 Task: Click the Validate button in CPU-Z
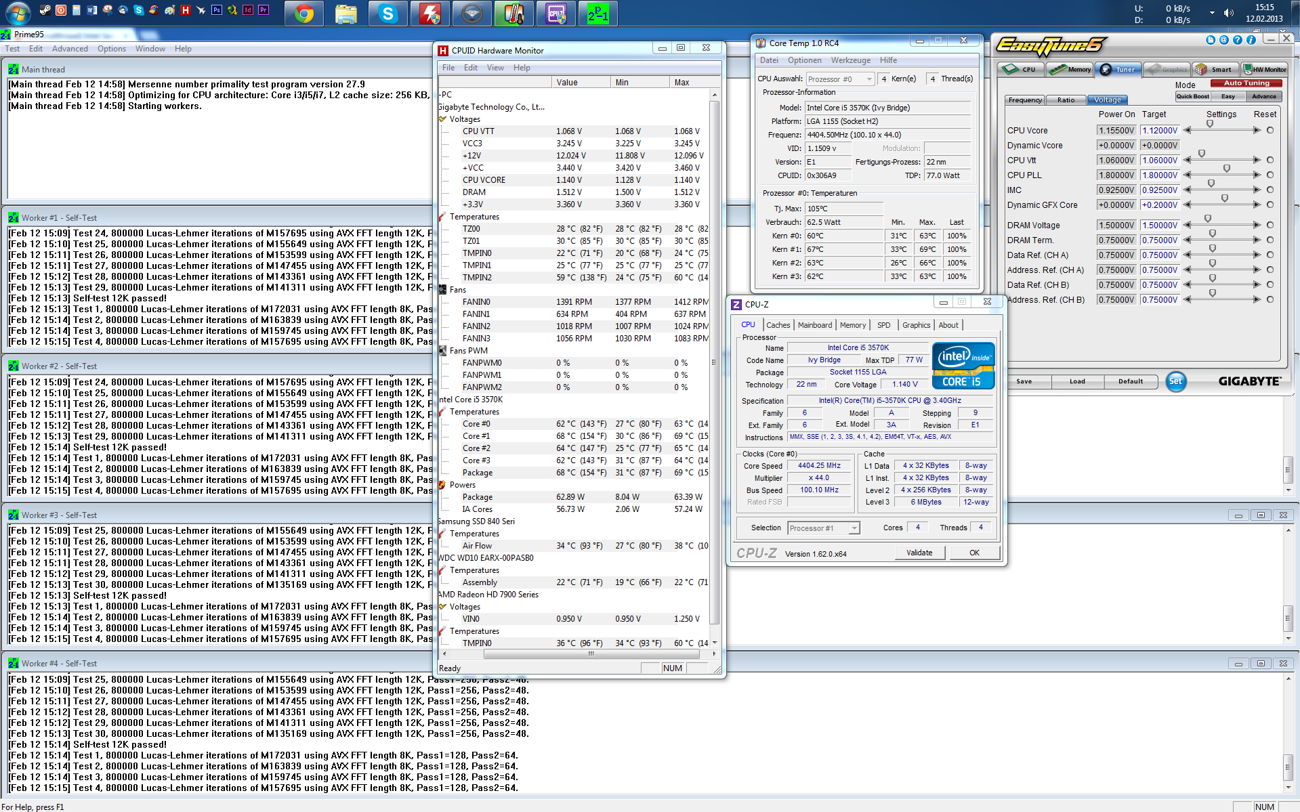[919, 553]
